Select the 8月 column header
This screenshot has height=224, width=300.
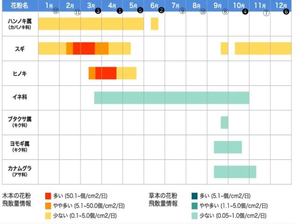click(x=197, y=6)
